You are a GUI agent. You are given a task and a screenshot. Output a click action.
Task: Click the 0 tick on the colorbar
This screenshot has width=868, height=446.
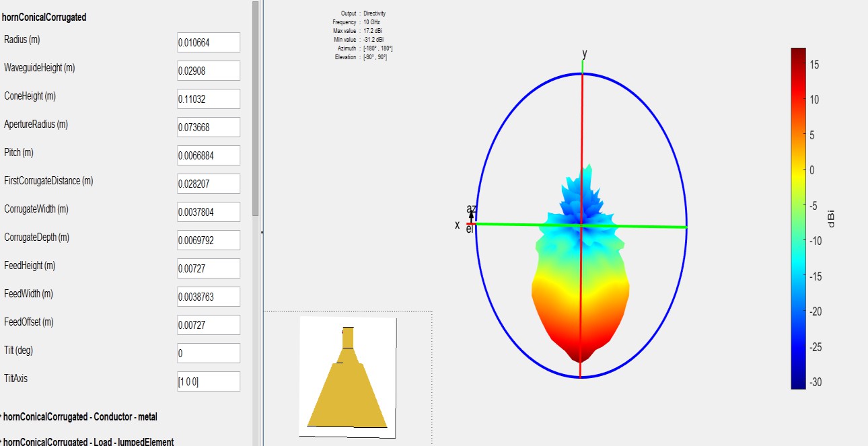coord(812,170)
